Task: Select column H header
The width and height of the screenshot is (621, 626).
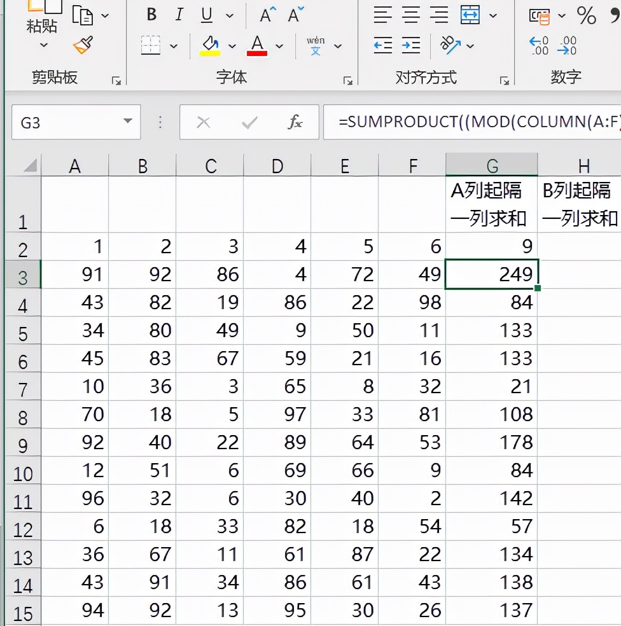Action: click(x=580, y=165)
